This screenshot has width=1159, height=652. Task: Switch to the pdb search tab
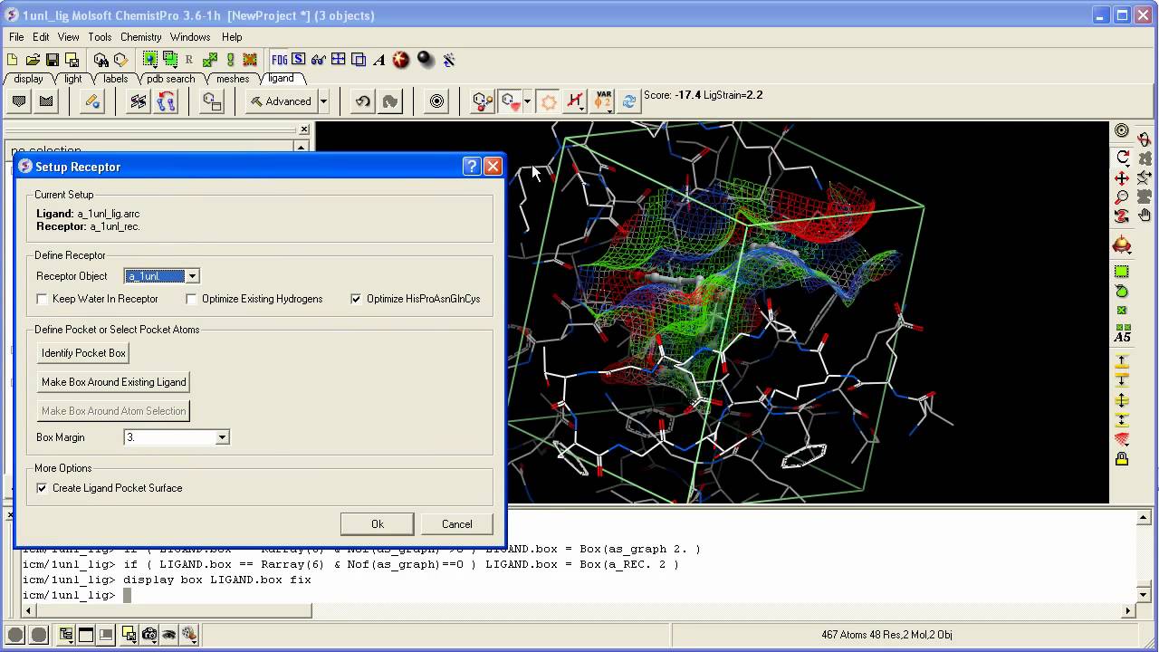pyautogui.click(x=171, y=79)
